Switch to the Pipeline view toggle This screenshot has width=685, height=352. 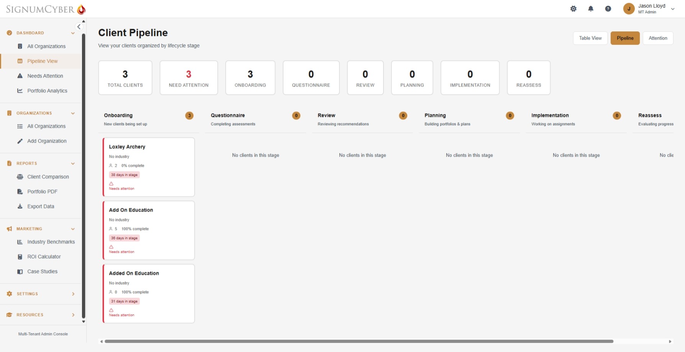(x=625, y=38)
